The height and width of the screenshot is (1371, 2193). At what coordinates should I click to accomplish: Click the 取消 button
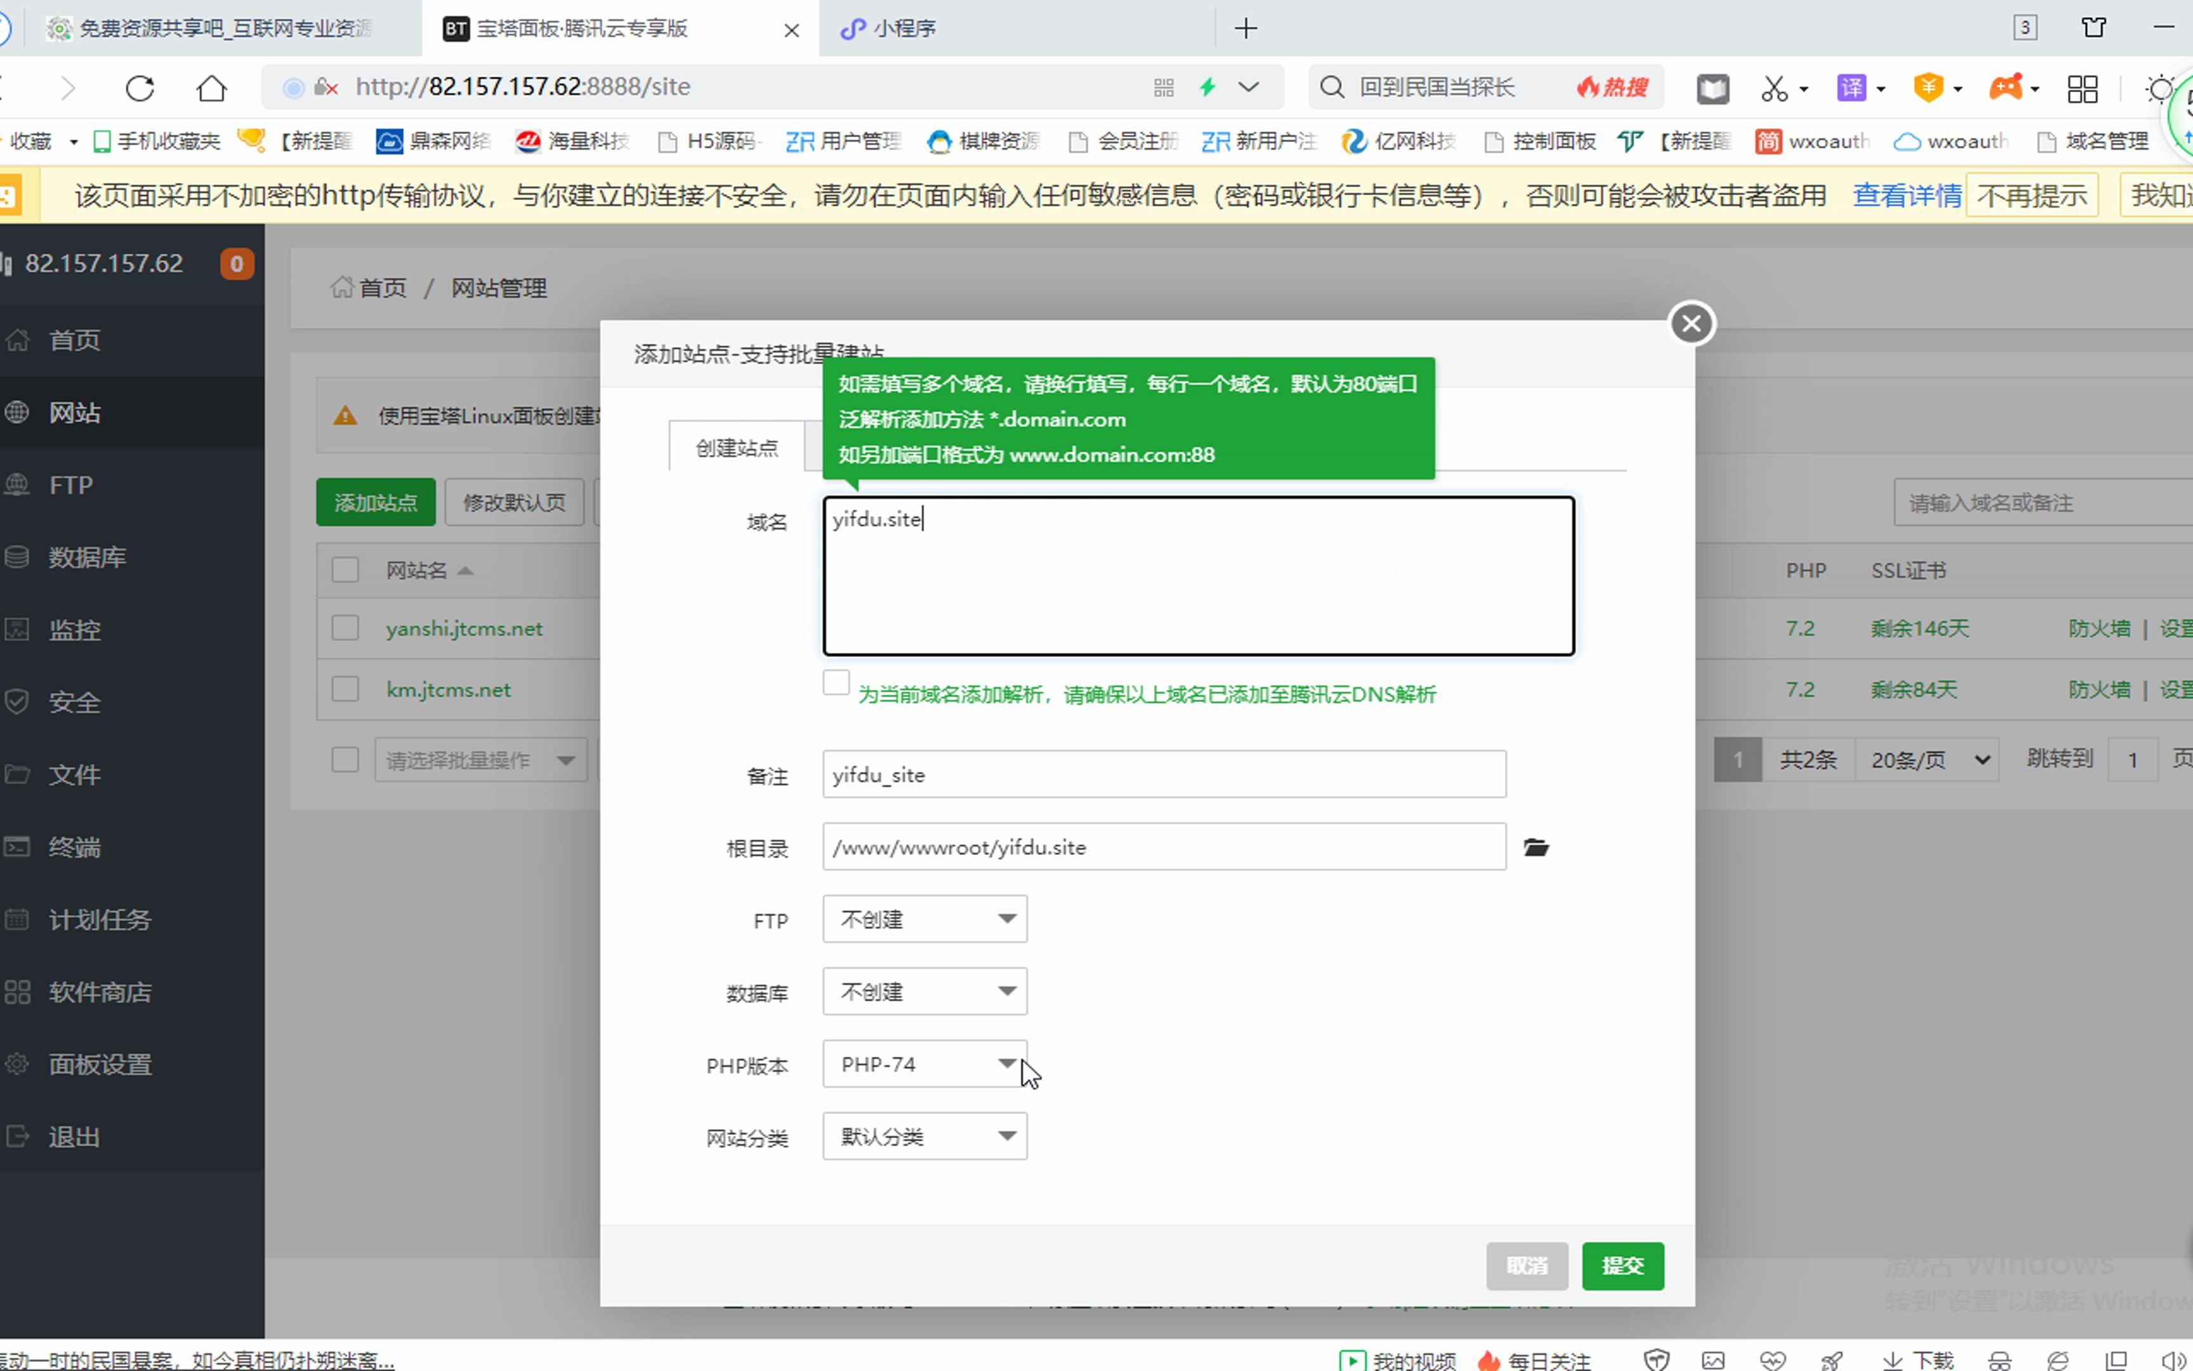(x=1527, y=1265)
